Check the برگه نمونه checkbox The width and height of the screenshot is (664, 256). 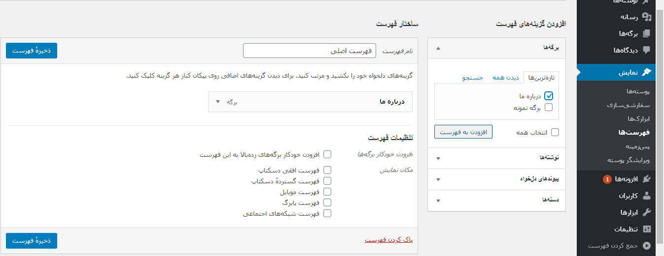tap(549, 107)
